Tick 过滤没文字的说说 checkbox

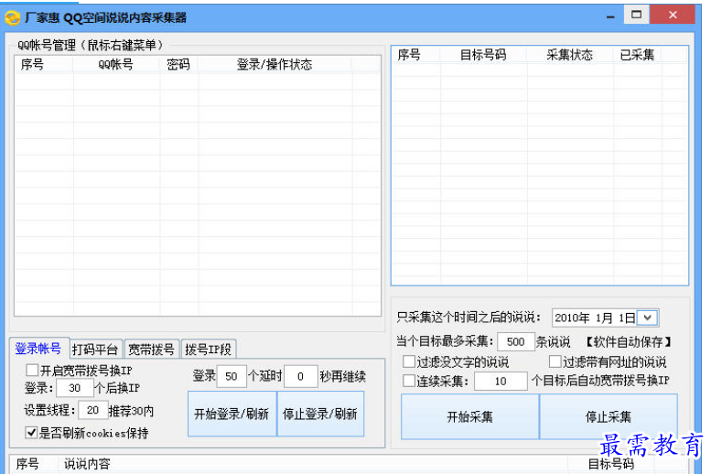pyautogui.click(x=408, y=361)
